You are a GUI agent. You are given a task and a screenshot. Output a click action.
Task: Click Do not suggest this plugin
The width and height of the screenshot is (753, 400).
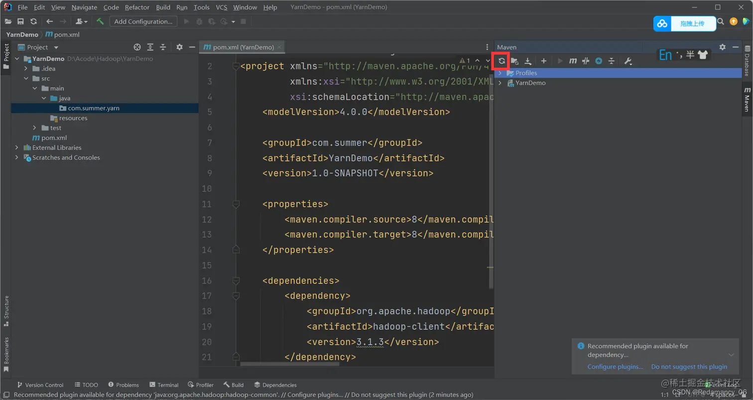[x=689, y=367]
